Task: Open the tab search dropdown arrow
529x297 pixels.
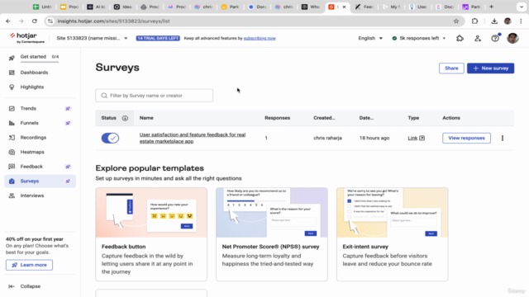Action: click(x=522, y=7)
